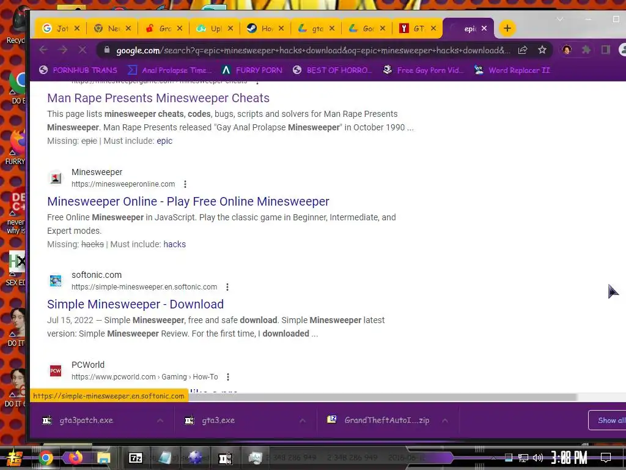Open File Explorer from the taskbar
Viewport: 626px width, 470px height.
tap(103, 458)
